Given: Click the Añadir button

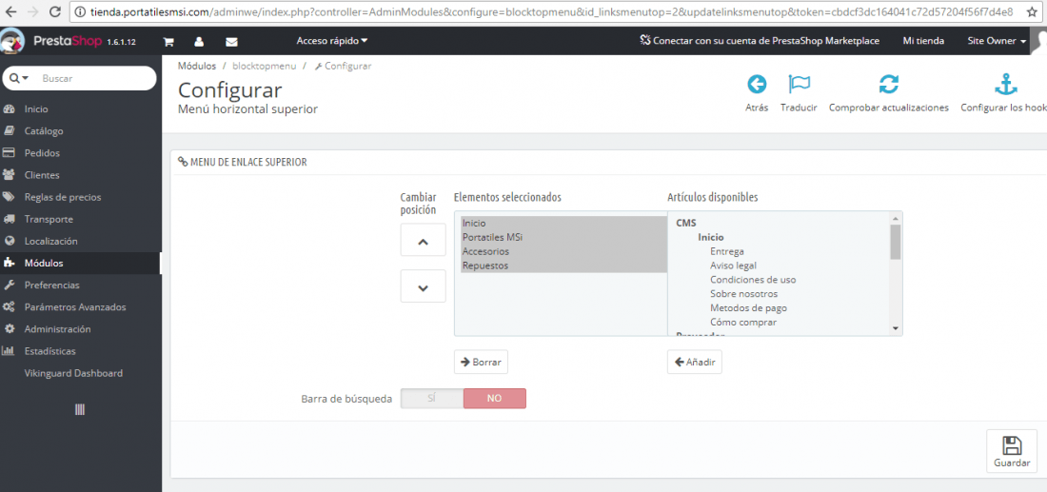Looking at the screenshot, I should (x=695, y=362).
